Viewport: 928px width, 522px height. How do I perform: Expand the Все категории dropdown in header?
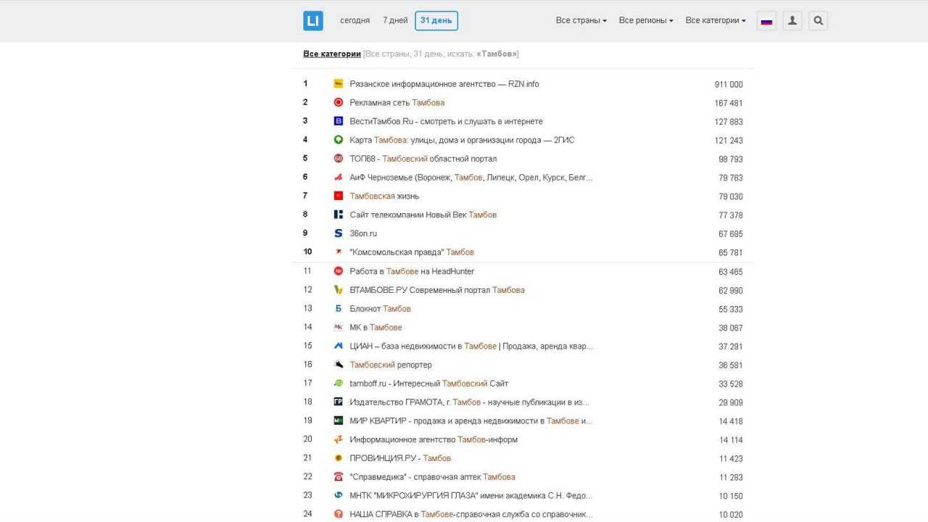point(716,21)
